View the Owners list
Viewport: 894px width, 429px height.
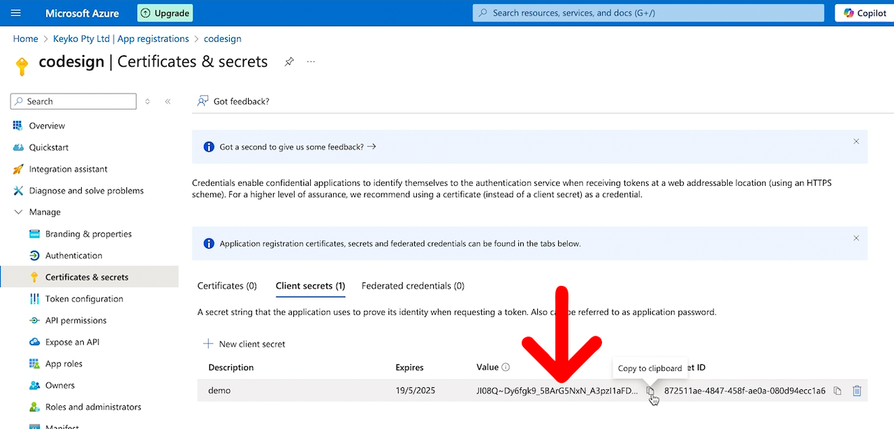[x=53, y=385]
